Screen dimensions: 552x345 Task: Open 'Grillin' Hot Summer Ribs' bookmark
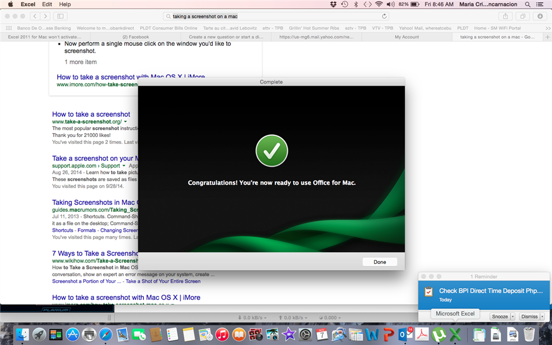314,28
